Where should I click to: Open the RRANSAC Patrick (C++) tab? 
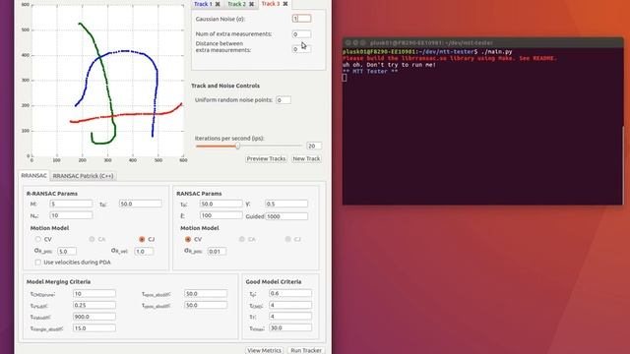(x=83, y=176)
